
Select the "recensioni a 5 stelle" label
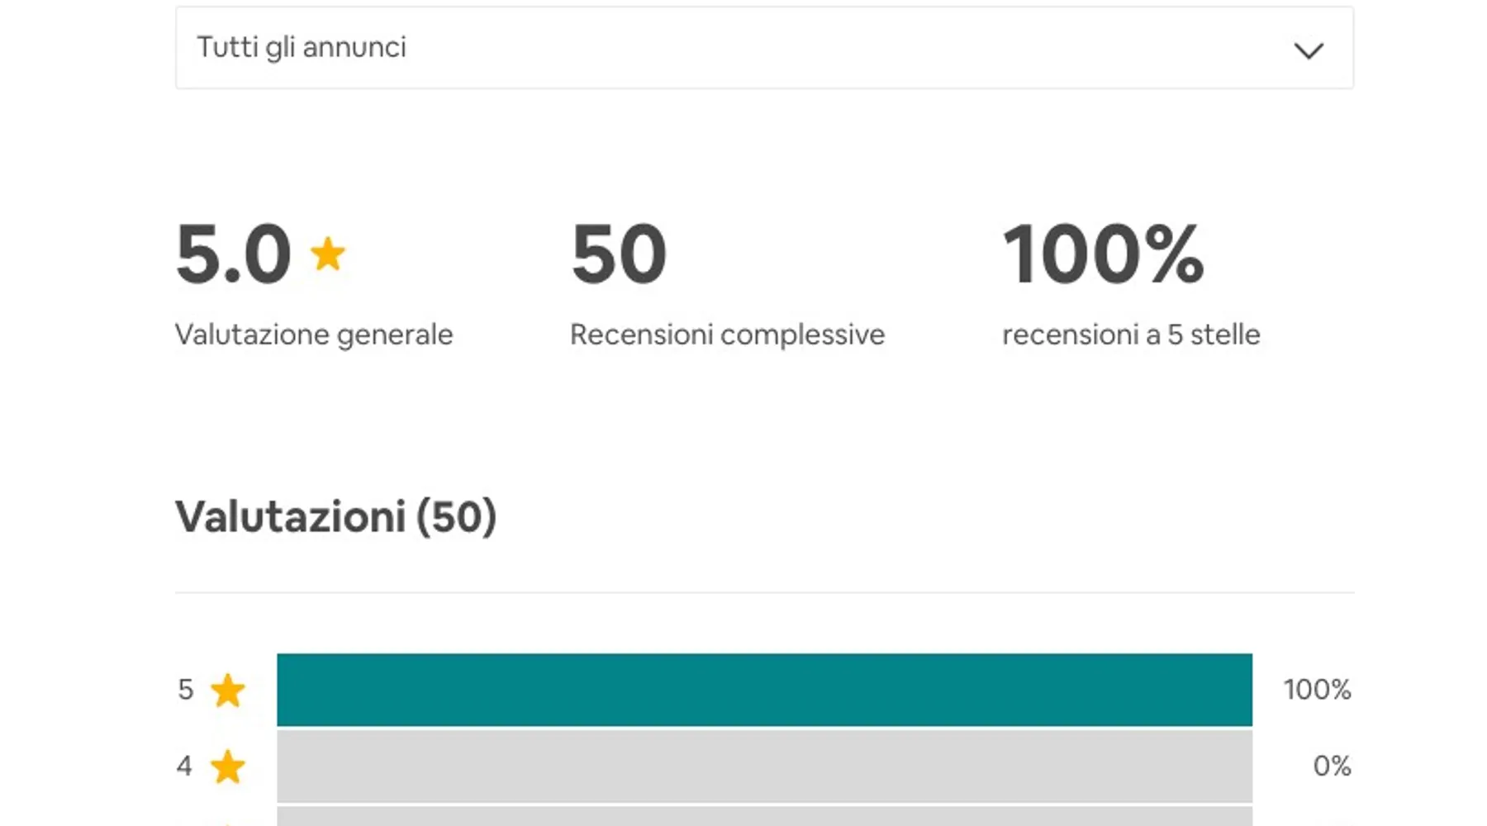(1131, 335)
